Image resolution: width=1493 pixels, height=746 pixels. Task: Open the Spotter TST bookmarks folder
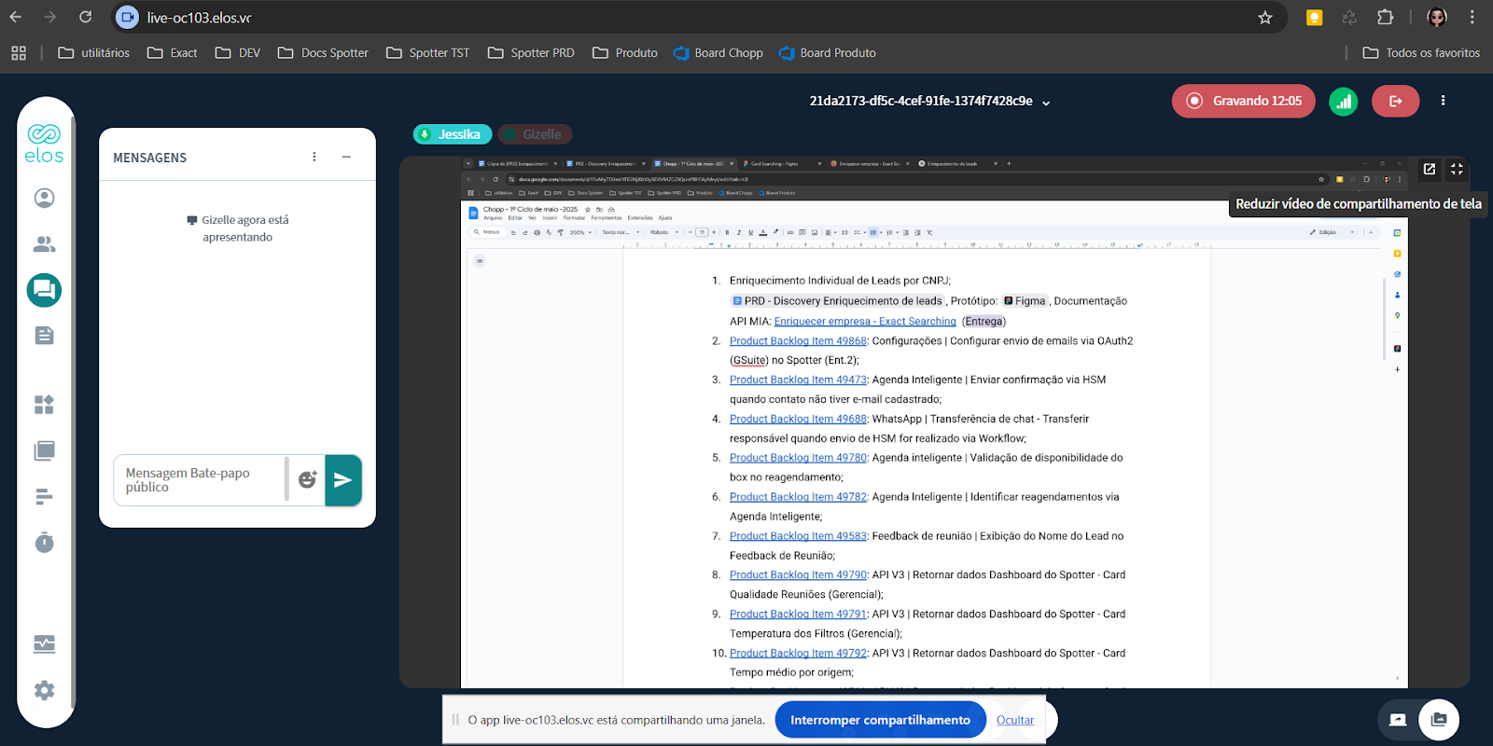tap(427, 53)
